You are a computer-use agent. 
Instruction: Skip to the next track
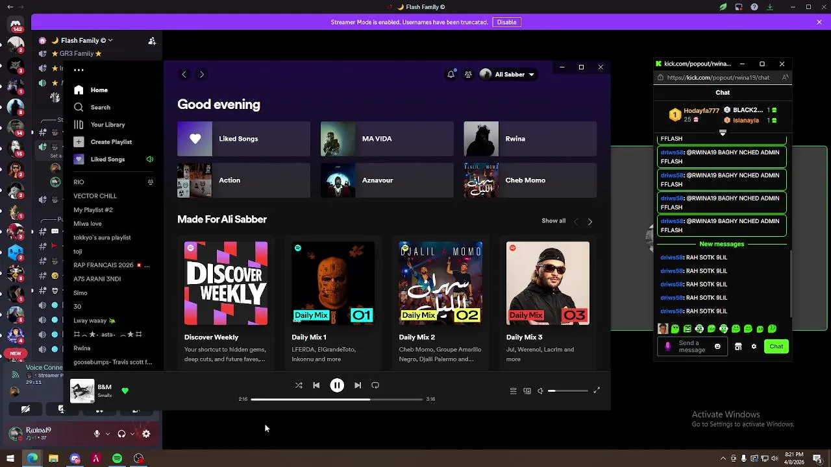(358, 385)
